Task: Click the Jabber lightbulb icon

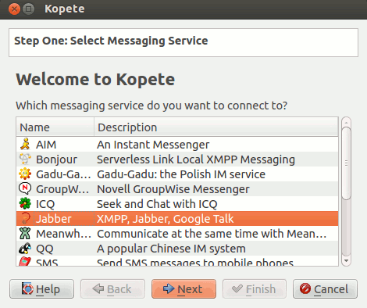Action: (x=25, y=218)
